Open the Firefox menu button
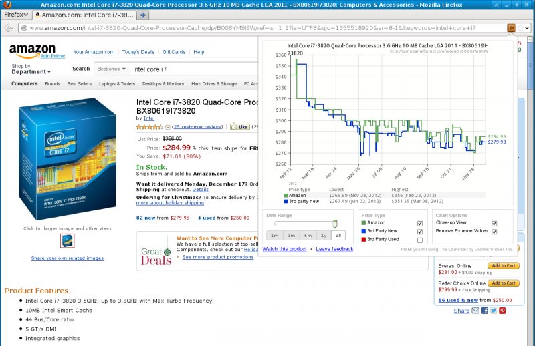535x346 pixels. 15,15
